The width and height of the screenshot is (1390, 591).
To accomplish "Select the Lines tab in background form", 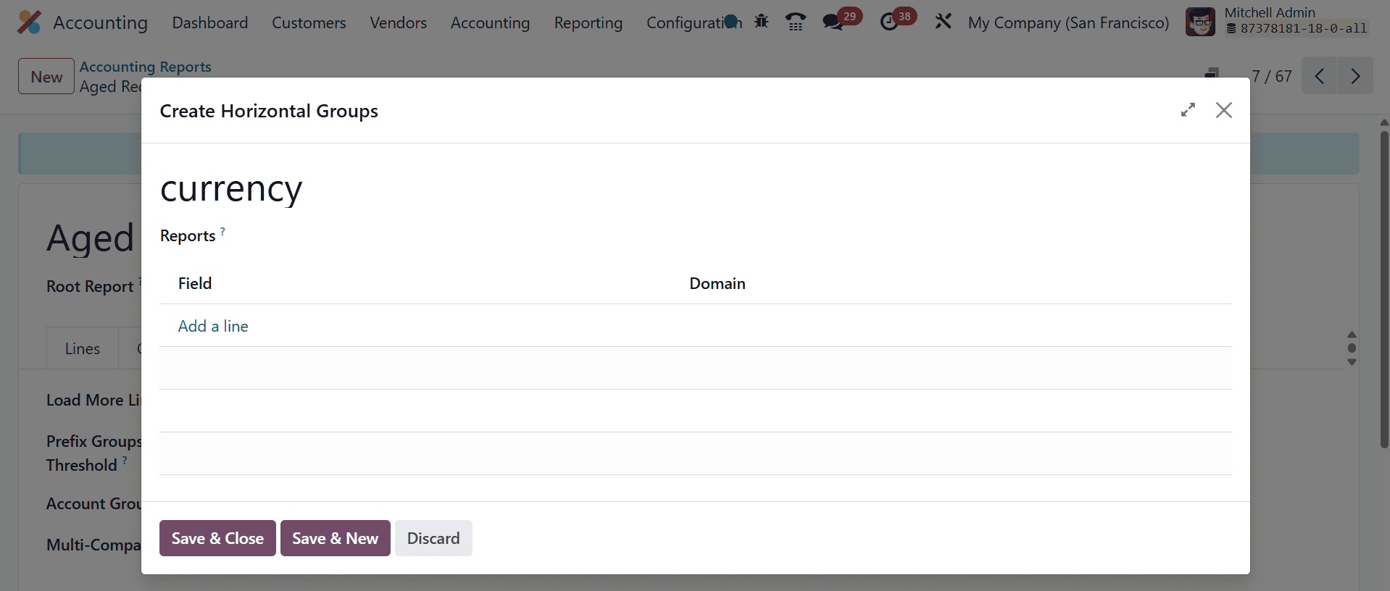I will pyautogui.click(x=83, y=348).
